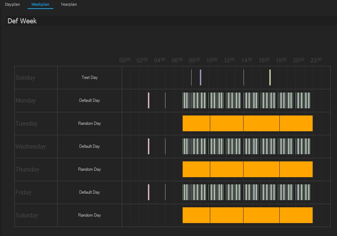Viewport: 337px width, 236px height.
Task: Select the Weekplan tab
Action: click(x=40, y=4)
